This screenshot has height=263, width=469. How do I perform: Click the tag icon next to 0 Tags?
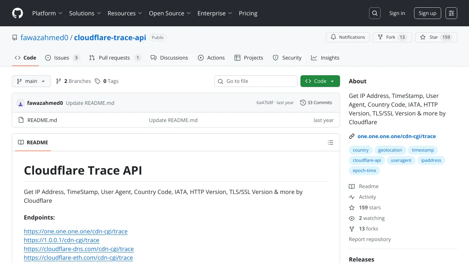(97, 81)
